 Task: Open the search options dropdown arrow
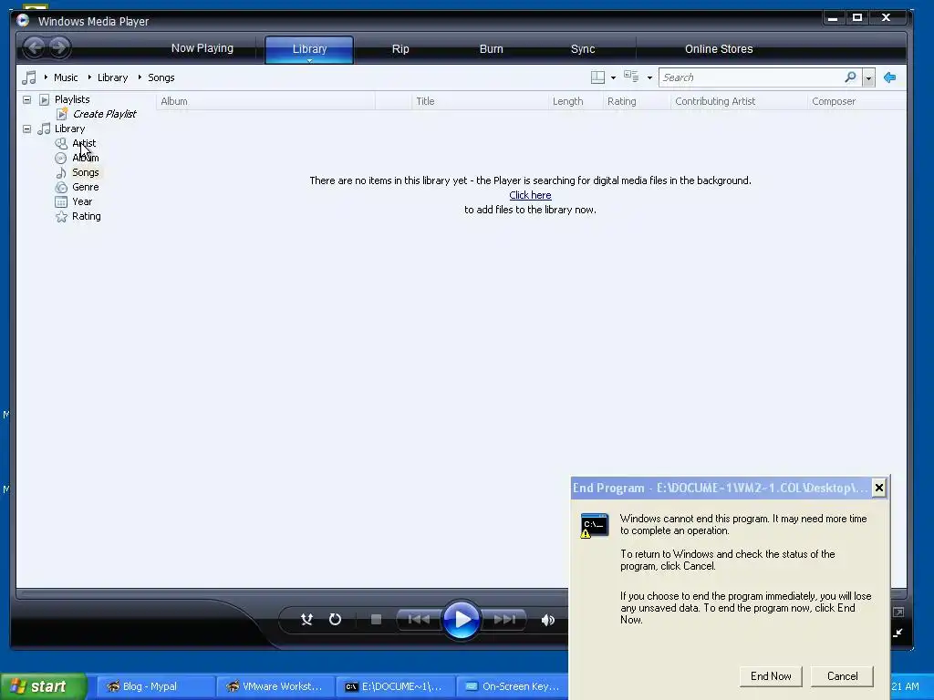(868, 78)
